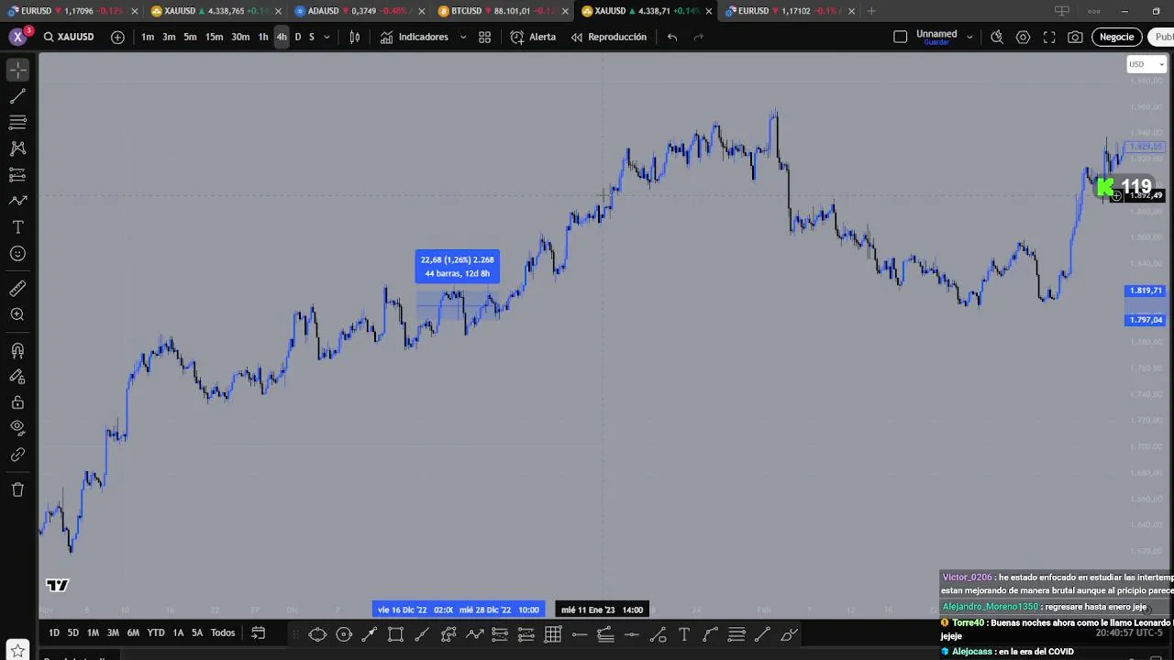
Task: Start bar replay with Reproducción
Action: [609, 37]
